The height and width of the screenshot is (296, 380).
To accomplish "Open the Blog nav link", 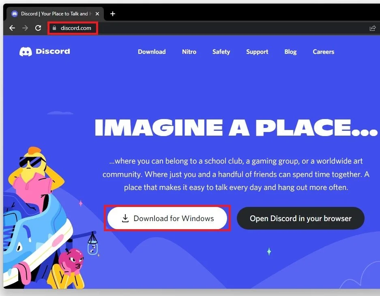I will [290, 52].
